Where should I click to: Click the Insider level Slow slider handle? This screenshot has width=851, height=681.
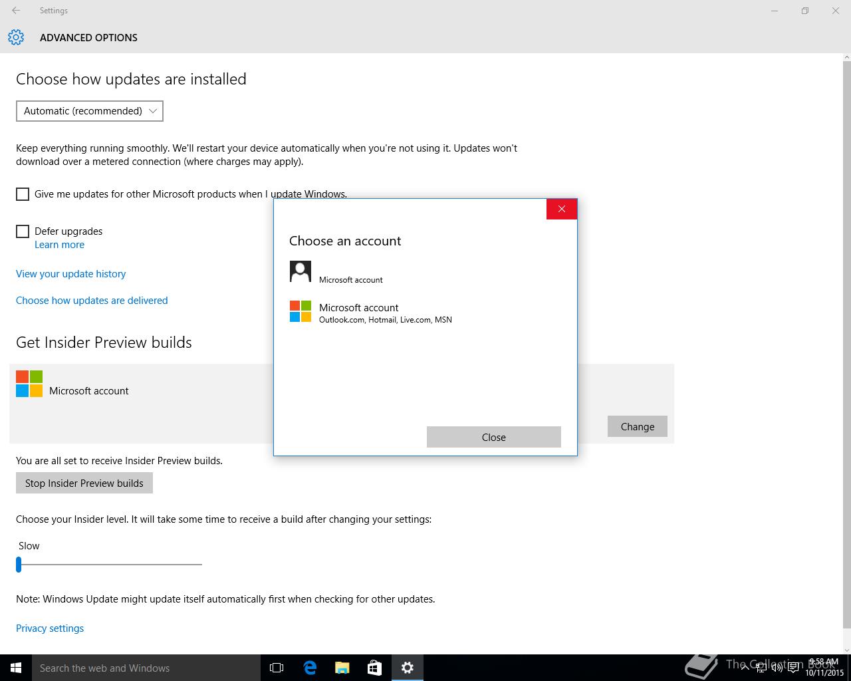click(x=19, y=565)
